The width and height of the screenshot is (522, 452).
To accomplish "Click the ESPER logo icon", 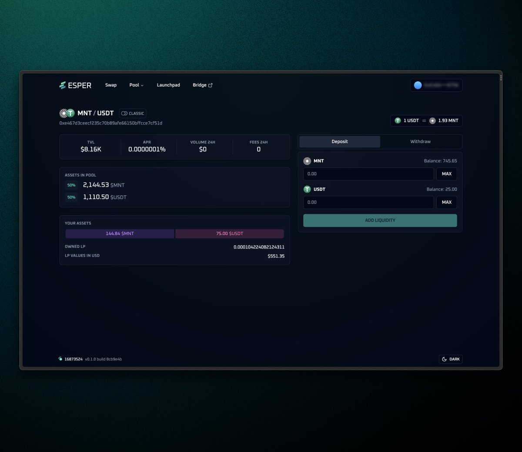I will click(x=62, y=85).
